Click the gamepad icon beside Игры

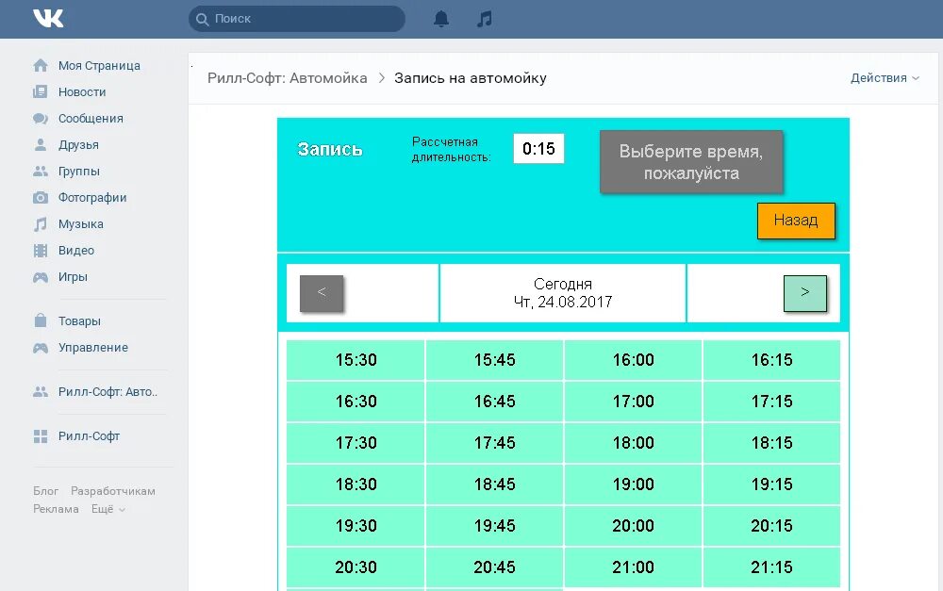[41, 277]
